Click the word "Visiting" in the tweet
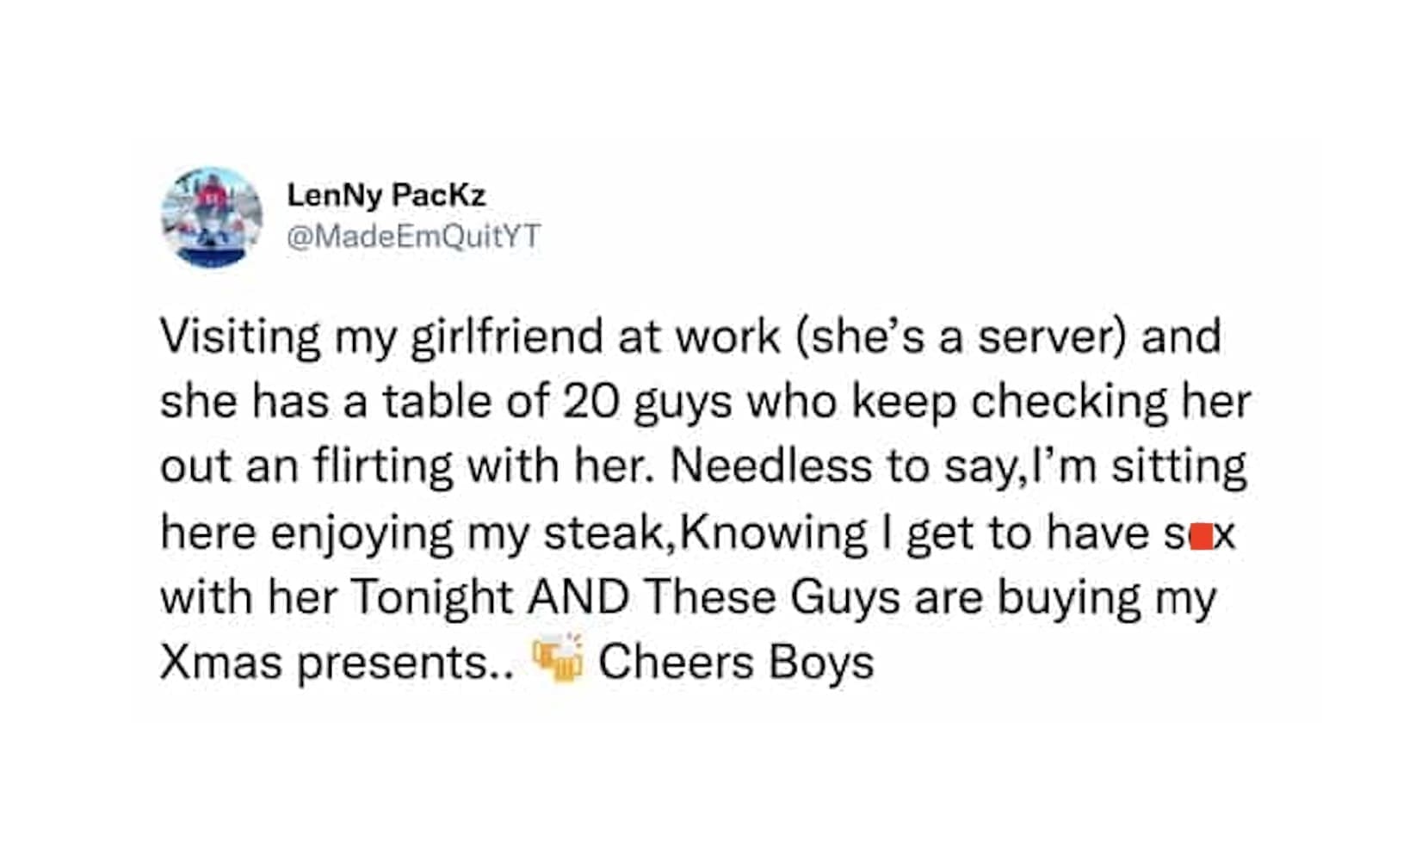Viewport: 1422px width, 857px height. pyautogui.click(x=240, y=336)
